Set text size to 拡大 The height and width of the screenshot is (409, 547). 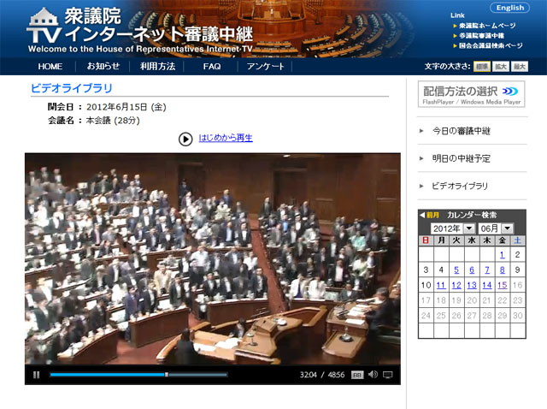[x=501, y=66]
